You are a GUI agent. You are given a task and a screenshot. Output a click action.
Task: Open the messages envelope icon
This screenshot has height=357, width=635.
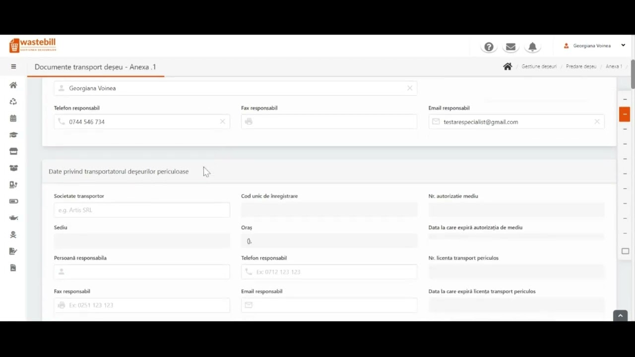(510, 47)
